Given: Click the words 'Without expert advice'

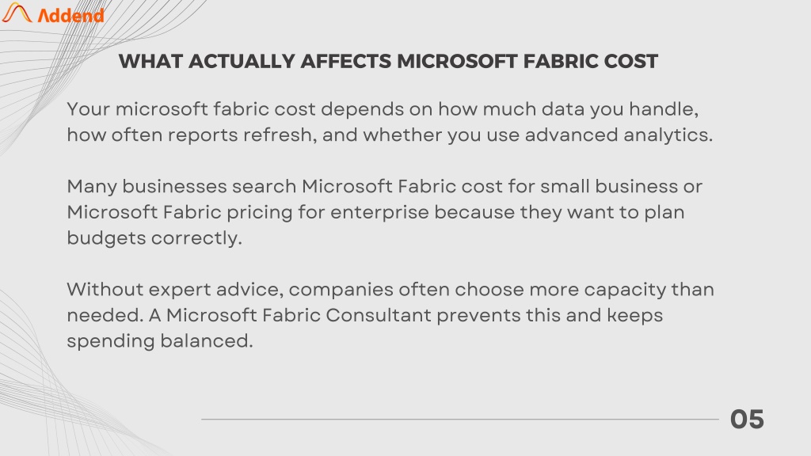Looking at the screenshot, I should pos(175,290).
